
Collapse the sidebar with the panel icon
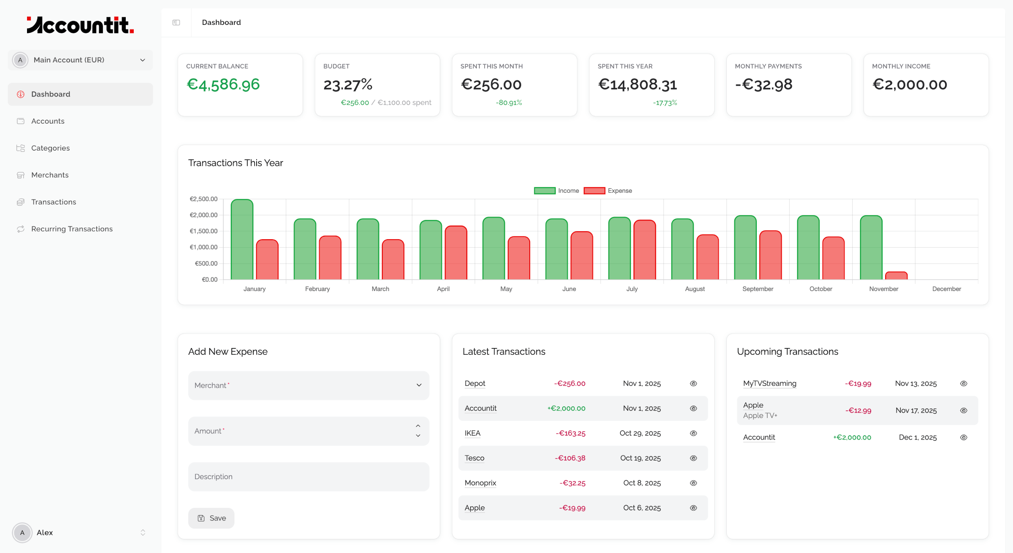pyautogui.click(x=176, y=22)
